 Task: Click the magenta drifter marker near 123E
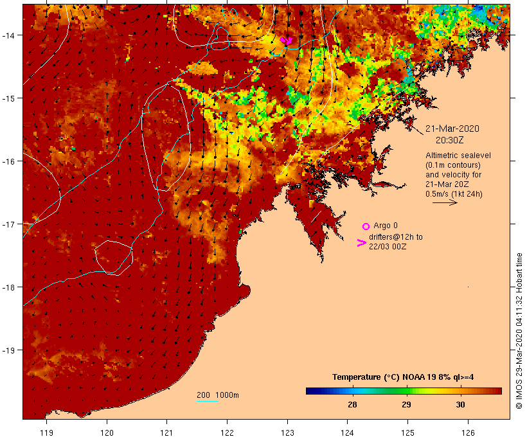pos(286,40)
